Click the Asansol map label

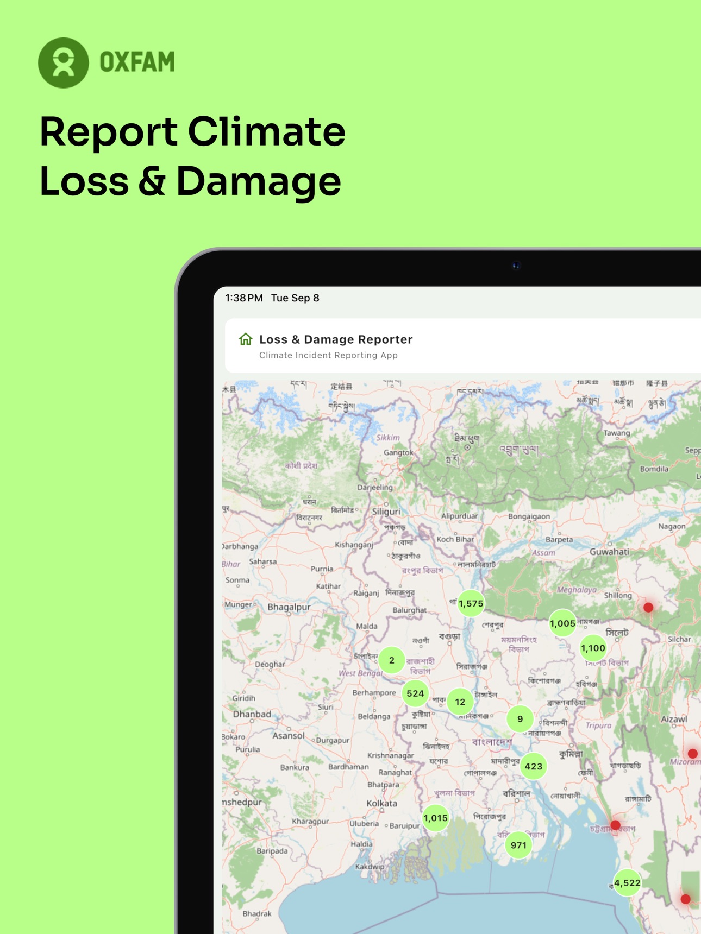pos(288,736)
